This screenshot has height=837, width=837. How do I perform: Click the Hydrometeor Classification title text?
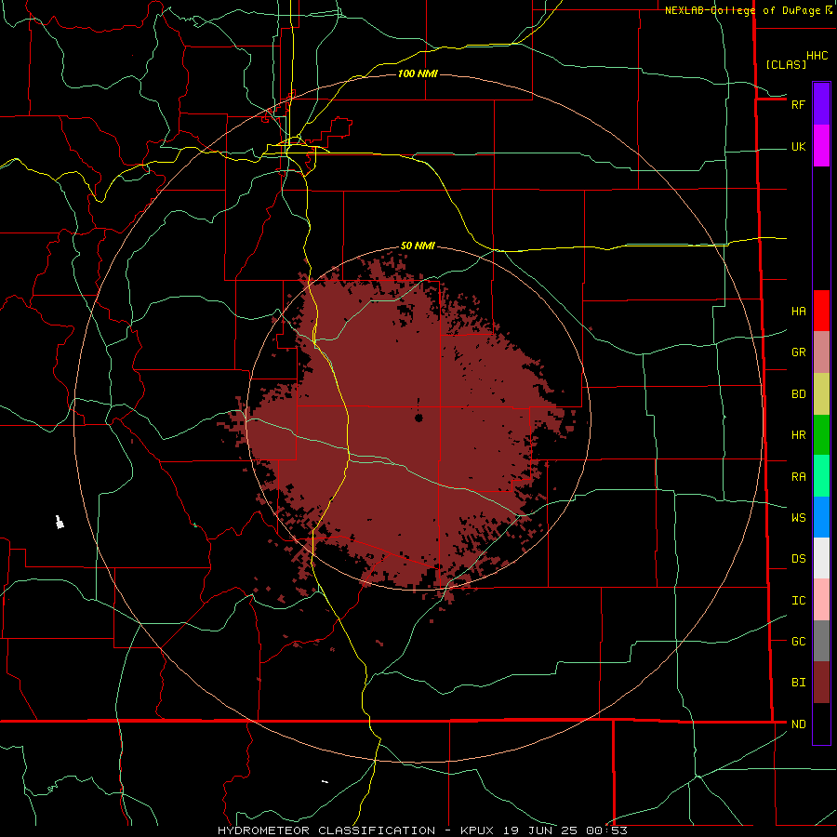click(326, 830)
